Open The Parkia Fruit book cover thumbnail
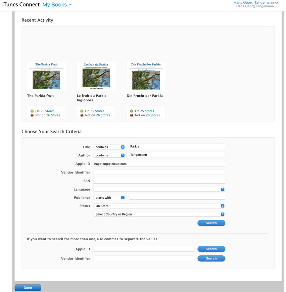This screenshot has height=292, width=286. click(46, 76)
